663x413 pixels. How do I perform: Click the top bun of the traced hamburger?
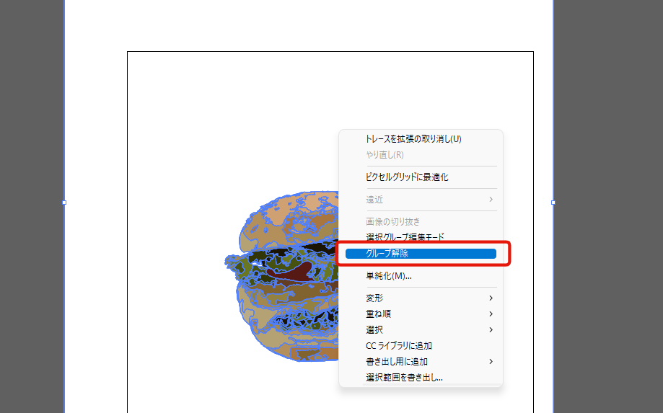point(288,220)
